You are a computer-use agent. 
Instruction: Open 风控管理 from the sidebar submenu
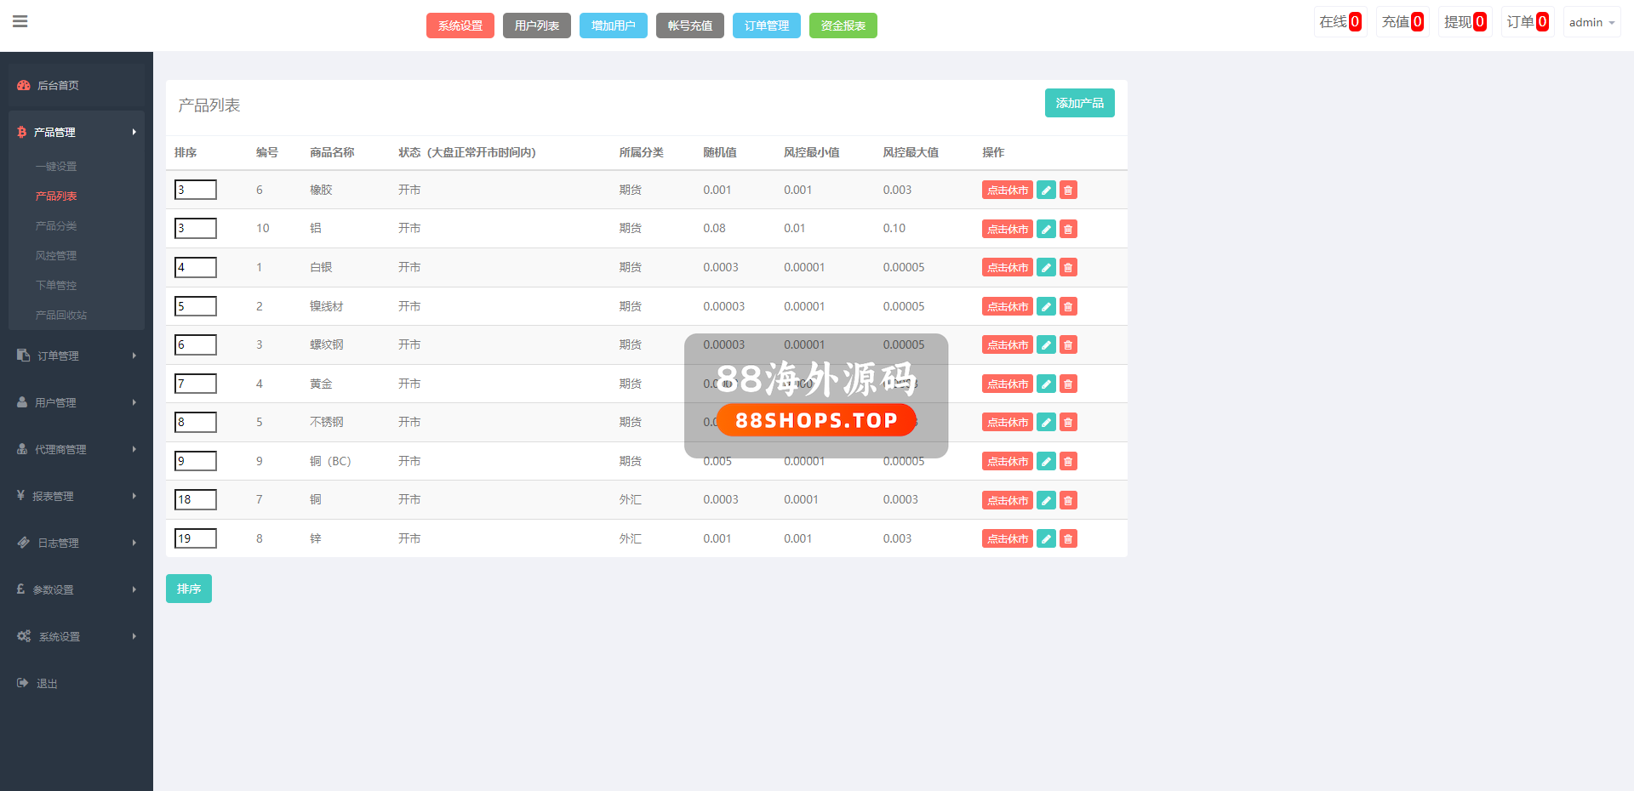tap(56, 255)
